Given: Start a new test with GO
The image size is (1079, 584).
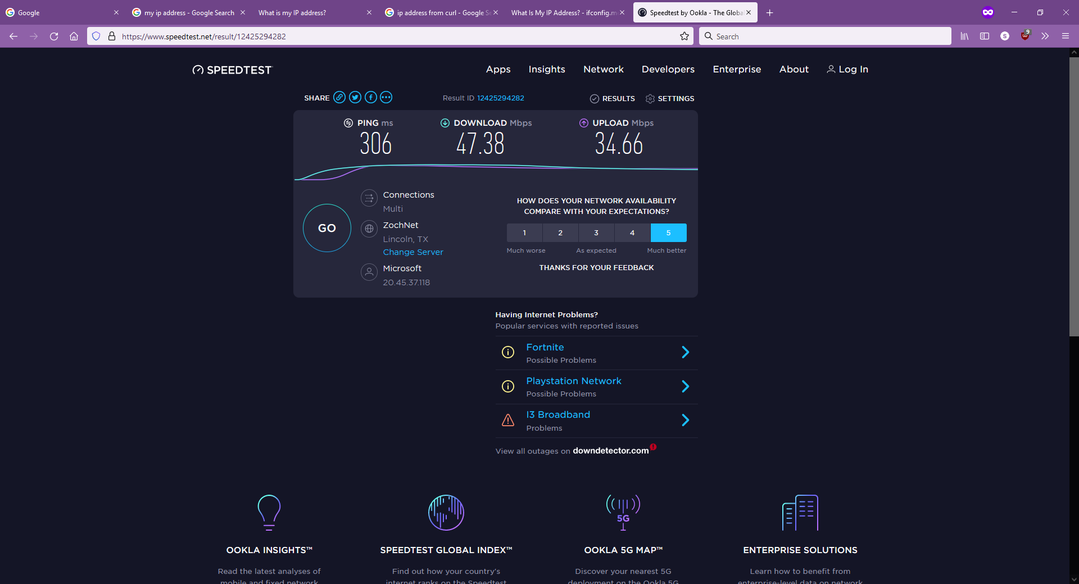Looking at the screenshot, I should point(327,228).
